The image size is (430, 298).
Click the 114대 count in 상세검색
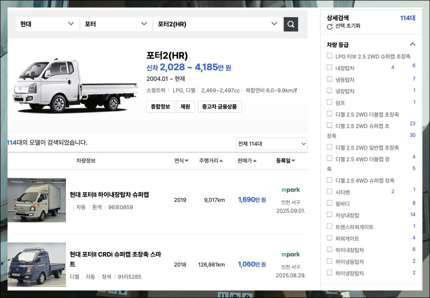[408, 18]
